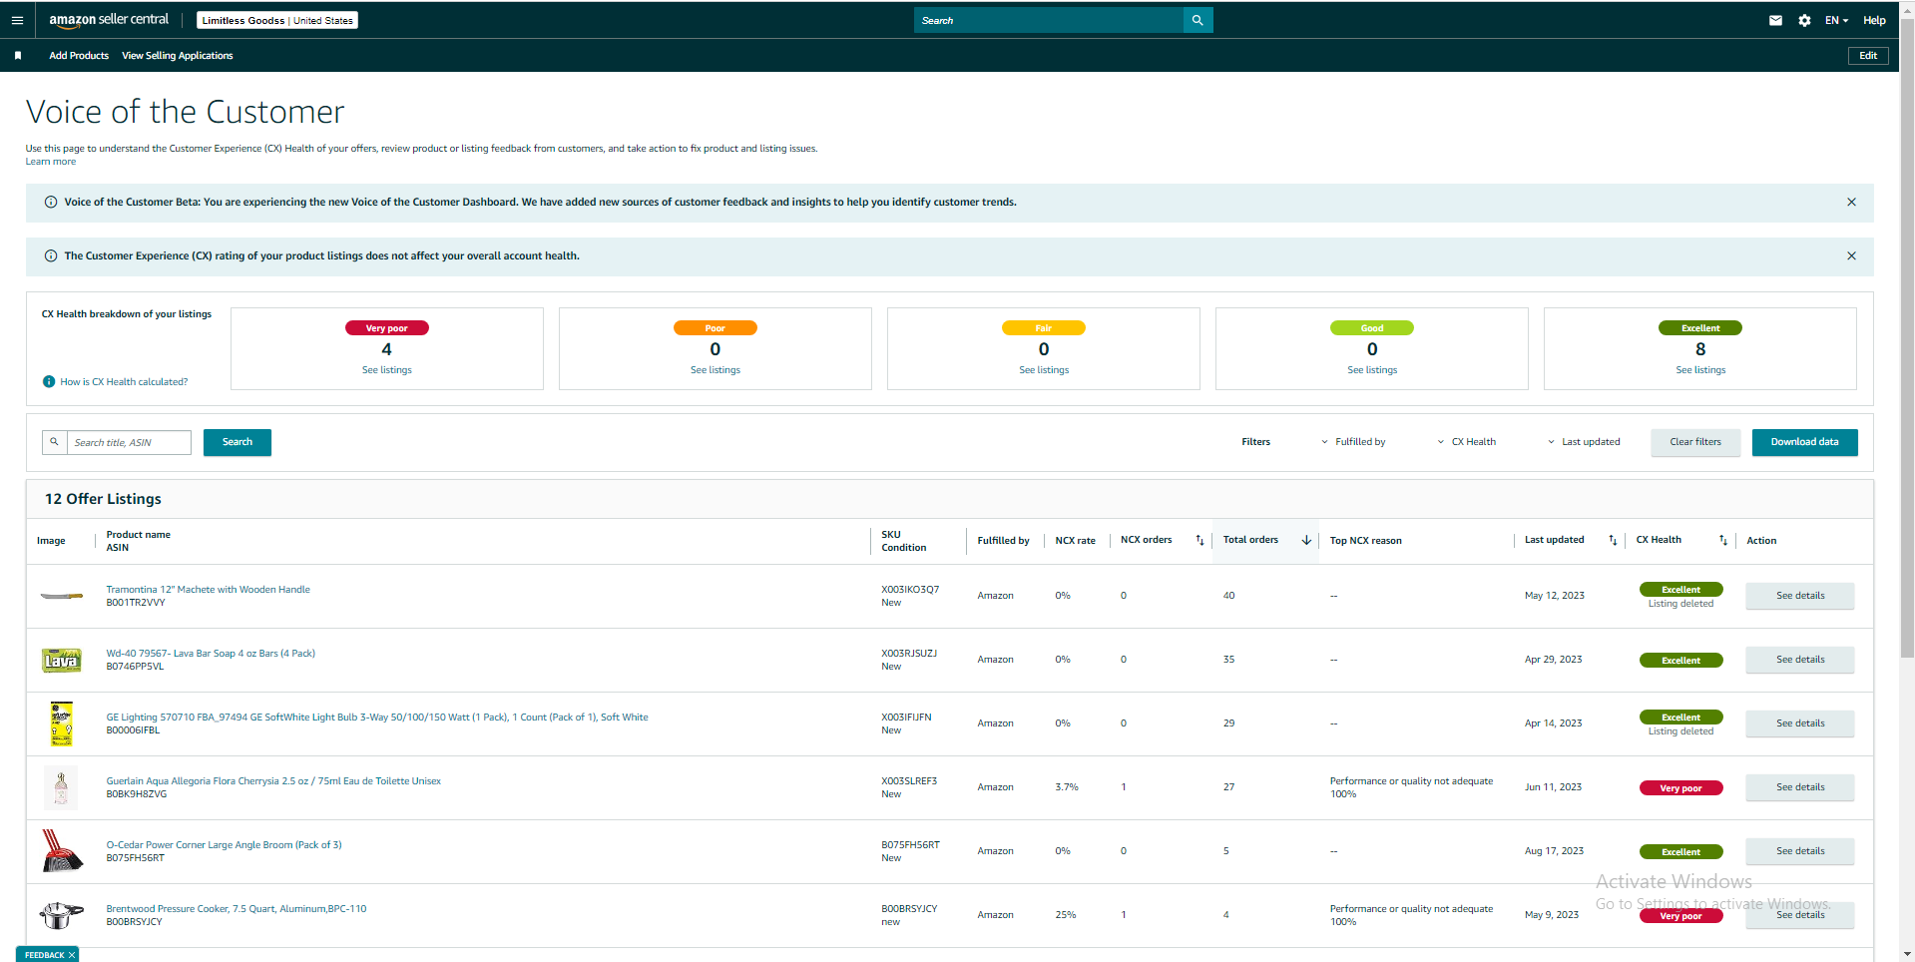1915x962 pixels.
Task: Click the Amazon Seller Central logo
Action: coord(109,20)
